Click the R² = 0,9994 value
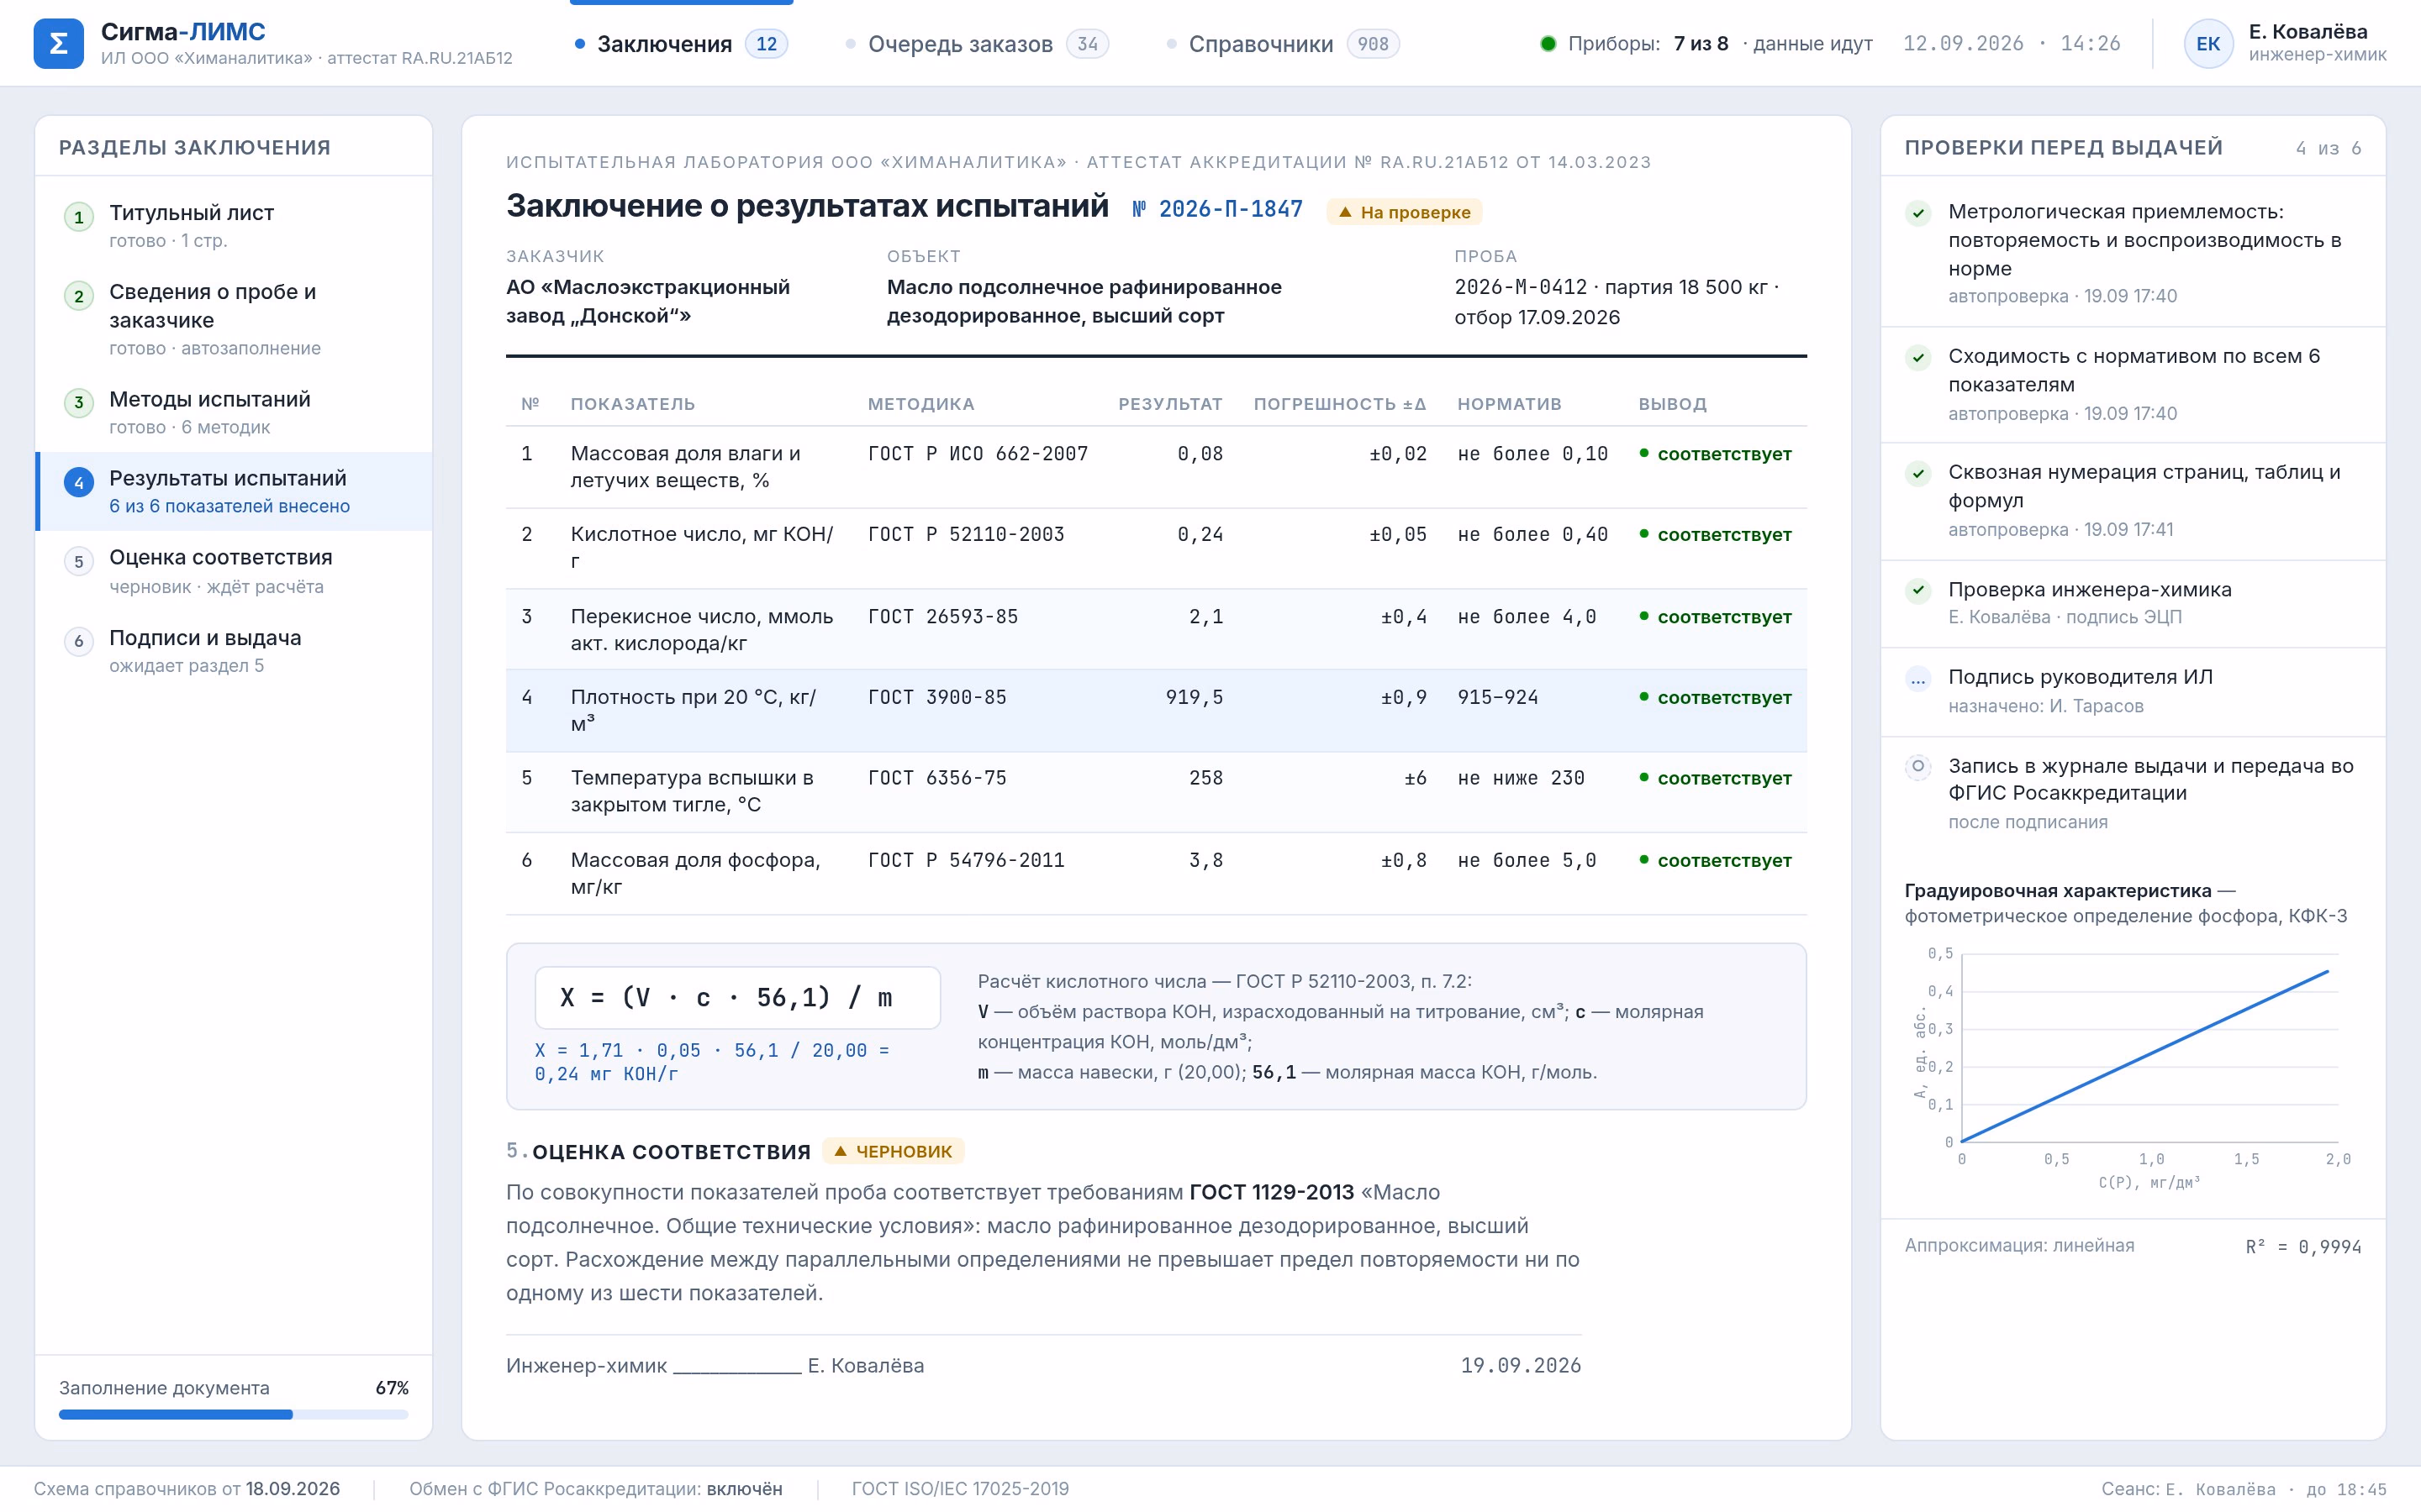This screenshot has height=1512, width=2421. [x=2303, y=1246]
